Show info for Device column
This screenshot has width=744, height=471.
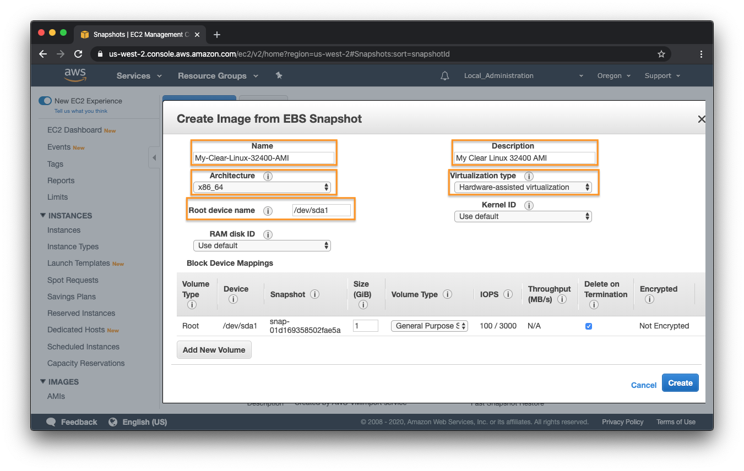pyautogui.click(x=233, y=299)
